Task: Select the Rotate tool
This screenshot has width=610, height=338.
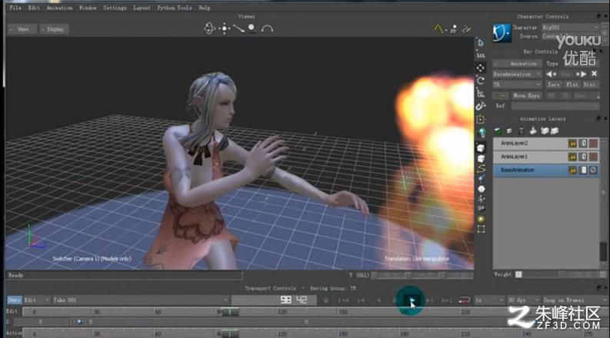Action: point(481,81)
